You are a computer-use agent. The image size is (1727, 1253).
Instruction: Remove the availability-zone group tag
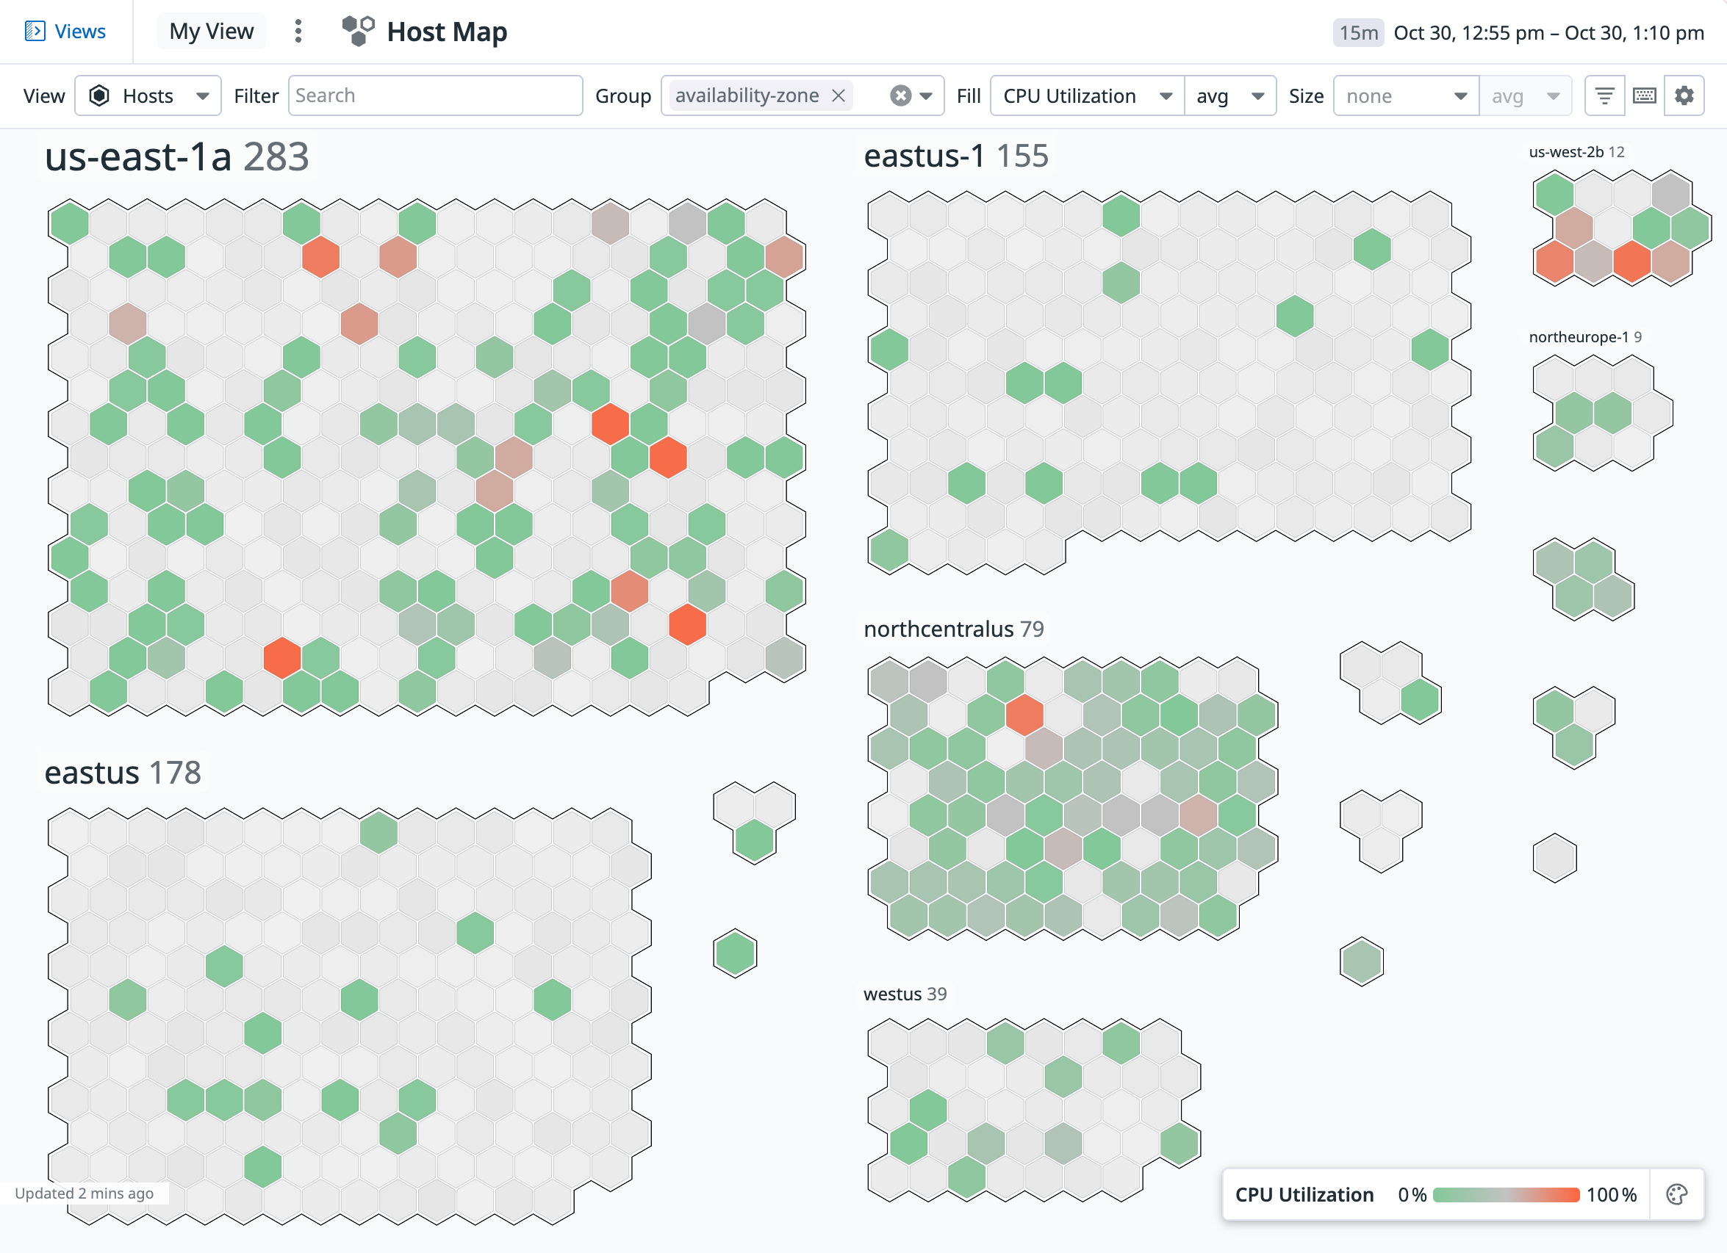[839, 96]
